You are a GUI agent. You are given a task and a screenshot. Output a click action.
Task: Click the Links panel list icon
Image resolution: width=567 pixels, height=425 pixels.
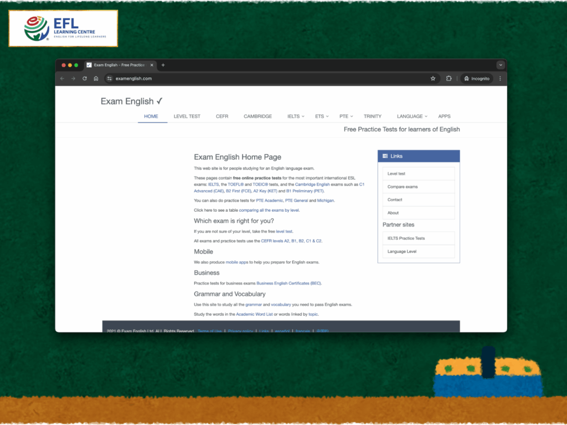(385, 156)
